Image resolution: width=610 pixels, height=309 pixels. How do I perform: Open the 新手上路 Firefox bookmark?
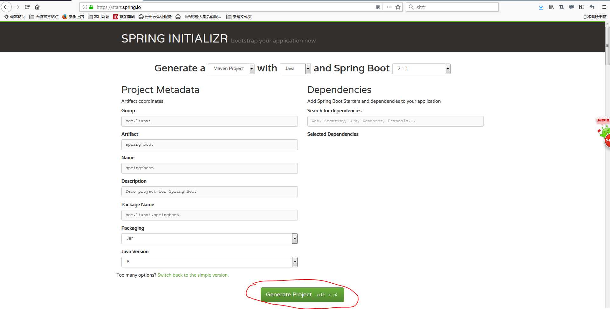coord(73,17)
